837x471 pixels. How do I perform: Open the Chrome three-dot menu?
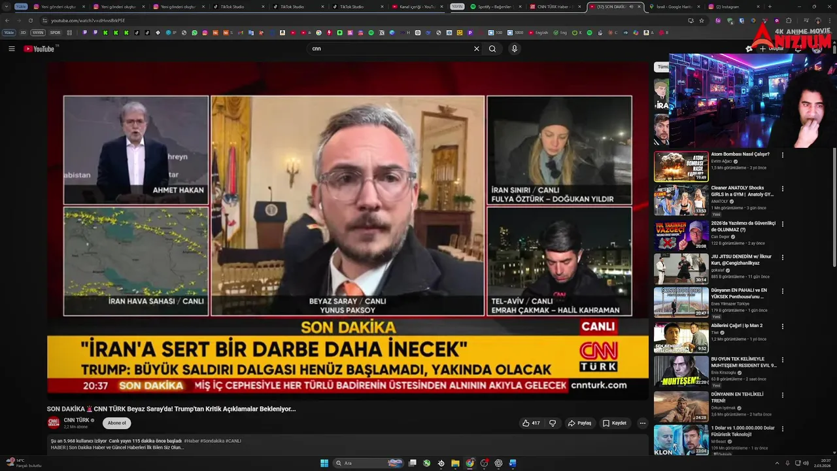[830, 20]
